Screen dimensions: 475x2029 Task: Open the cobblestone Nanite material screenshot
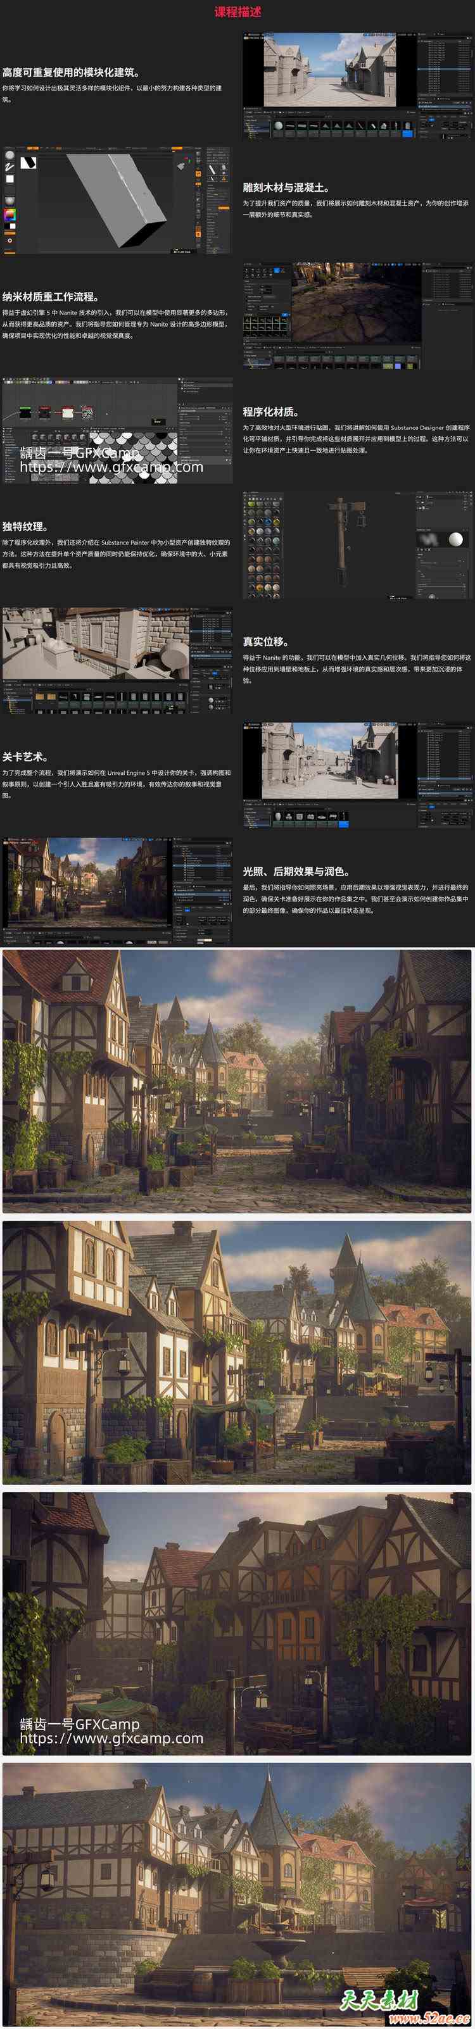coord(358,315)
